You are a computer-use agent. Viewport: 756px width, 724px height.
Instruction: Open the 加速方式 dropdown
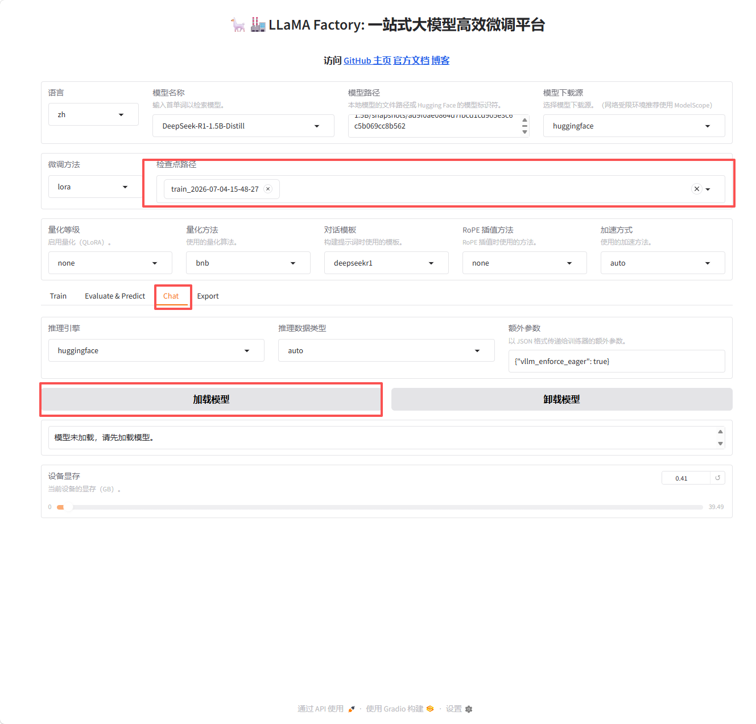pyautogui.click(x=663, y=263)
